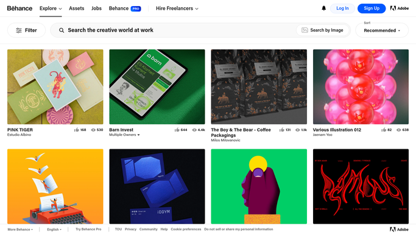This screenshot has width=416, height=234.
Task: Click the Behance logo
Action: (x=19, y=9)
